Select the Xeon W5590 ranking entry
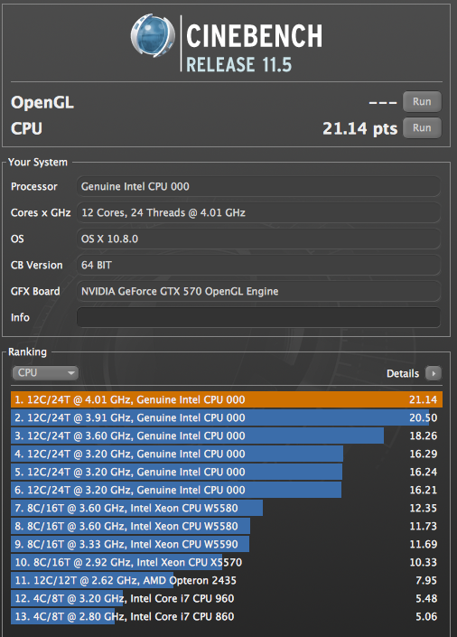This screenshot has height=637, width=457. pos(227,544)
